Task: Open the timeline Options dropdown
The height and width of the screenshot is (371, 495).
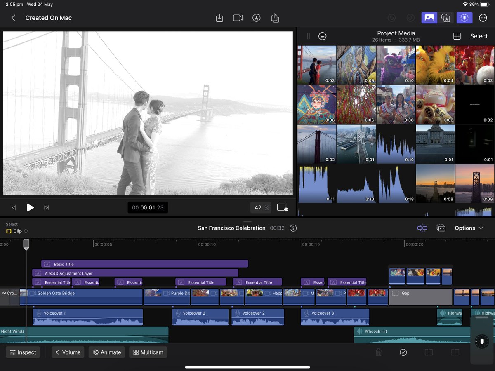Action: [468, 228]
